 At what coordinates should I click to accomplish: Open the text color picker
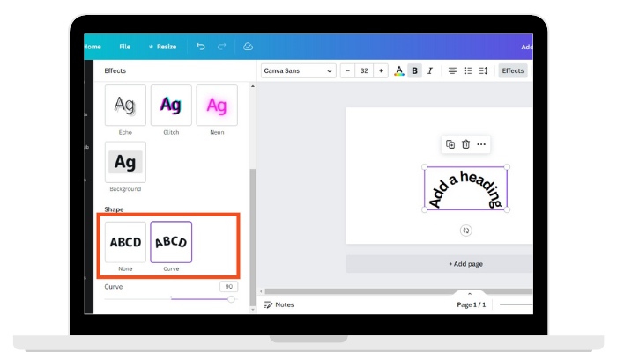tap(398, 70)
